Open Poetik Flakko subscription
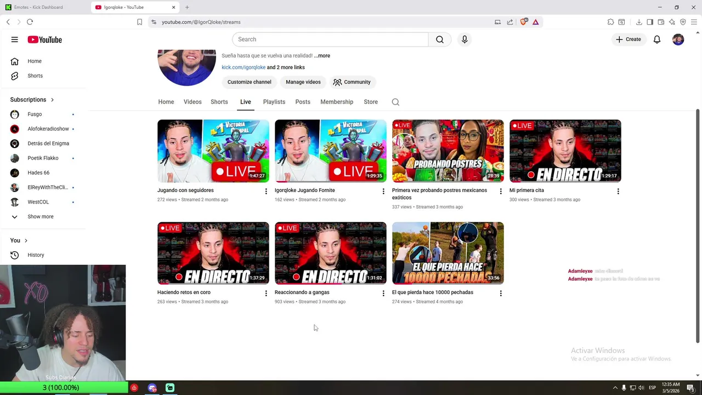This screenshot has height=395, width=702. [x=43, y=159]
